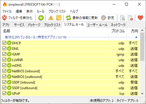Click 受信 direction of SSDP [inbound]
The image size is (146, 104).
pyautogui.click(x=134, y=82)
